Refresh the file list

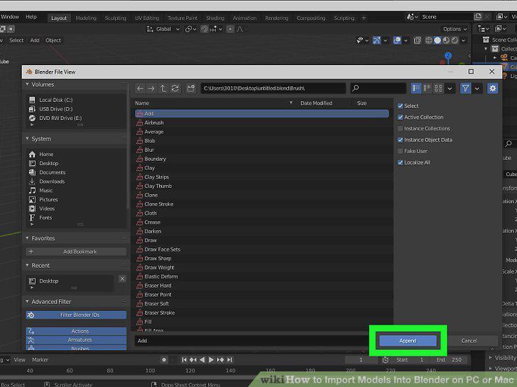[175, 88]
